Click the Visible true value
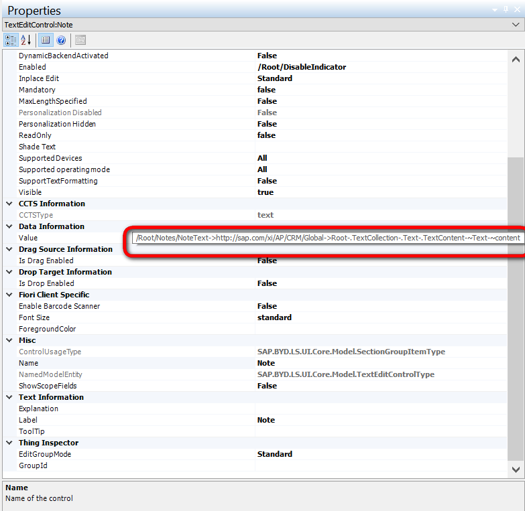525x511 pixels. pos(266,192)
